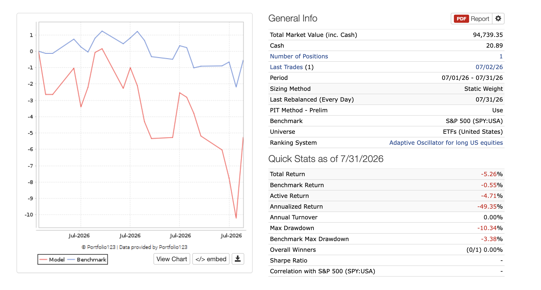Open the Last Trades link

(x=286, y=67)
